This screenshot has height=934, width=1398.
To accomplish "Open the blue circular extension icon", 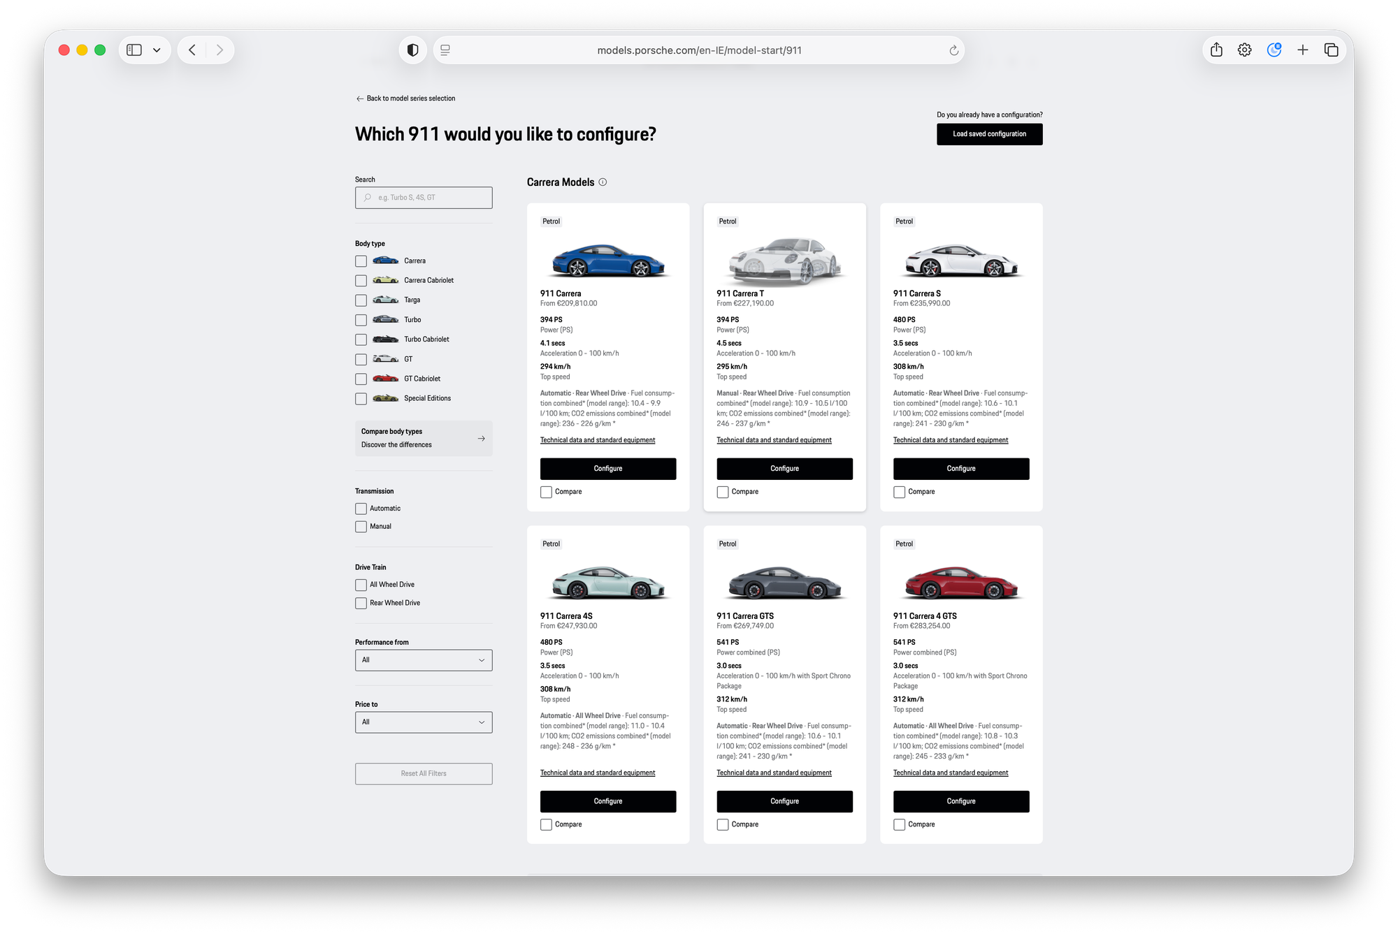I will pyautogui.click(x=1274, y=50).
